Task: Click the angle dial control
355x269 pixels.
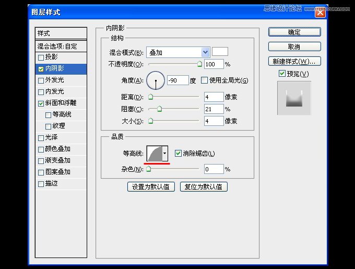Action: point(156,80)
